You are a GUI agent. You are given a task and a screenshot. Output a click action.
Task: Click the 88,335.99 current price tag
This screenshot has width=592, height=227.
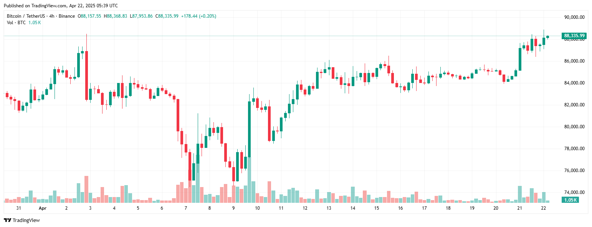coord(574,36)
